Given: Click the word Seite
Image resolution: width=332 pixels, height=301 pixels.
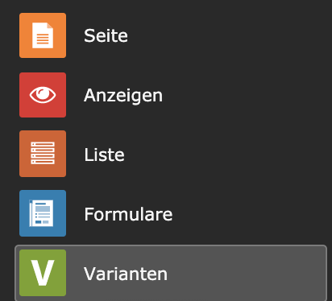Looking at the screenshot, I should pos(106,35).
